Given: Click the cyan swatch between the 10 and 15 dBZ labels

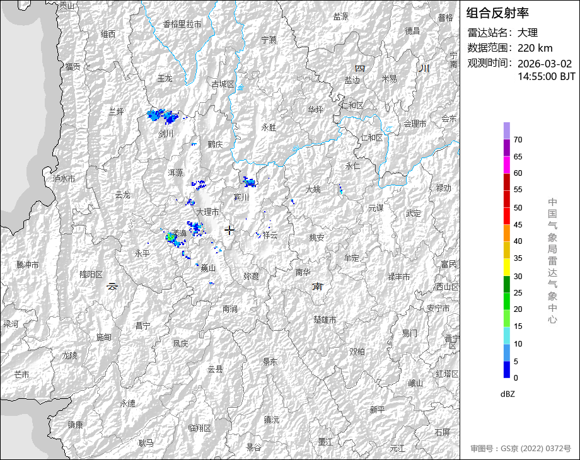Looking at the screenshot, I should click(506, 335).
